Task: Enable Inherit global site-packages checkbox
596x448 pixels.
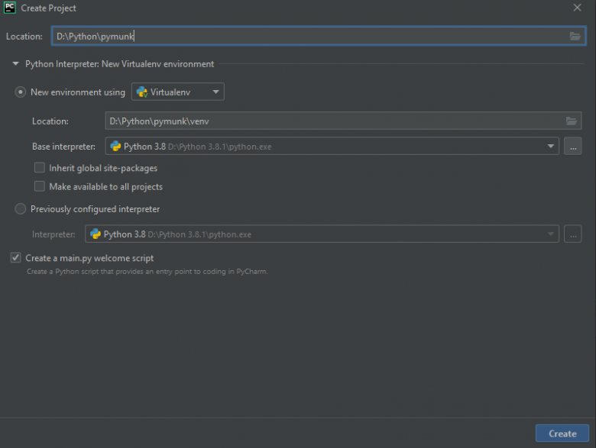Action: (x=40, y=168)
